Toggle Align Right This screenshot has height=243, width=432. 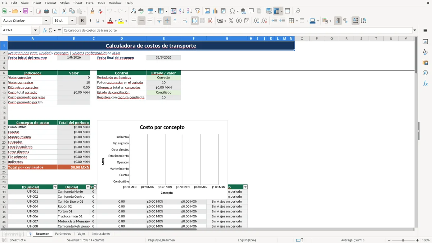149,21
